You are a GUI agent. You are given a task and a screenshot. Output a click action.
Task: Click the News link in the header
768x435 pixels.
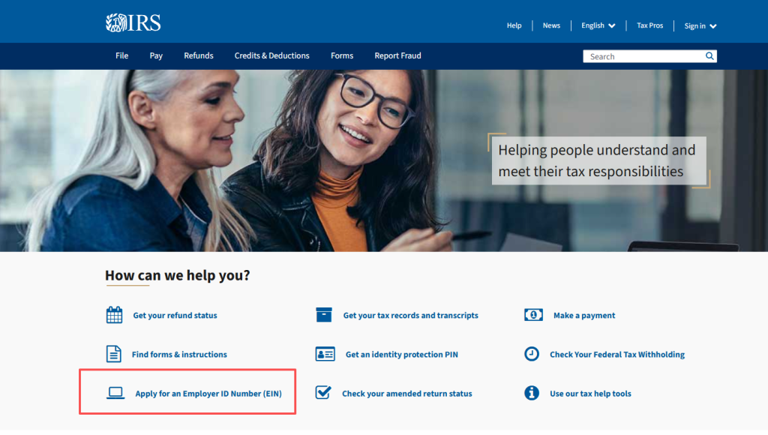point(551,25)
